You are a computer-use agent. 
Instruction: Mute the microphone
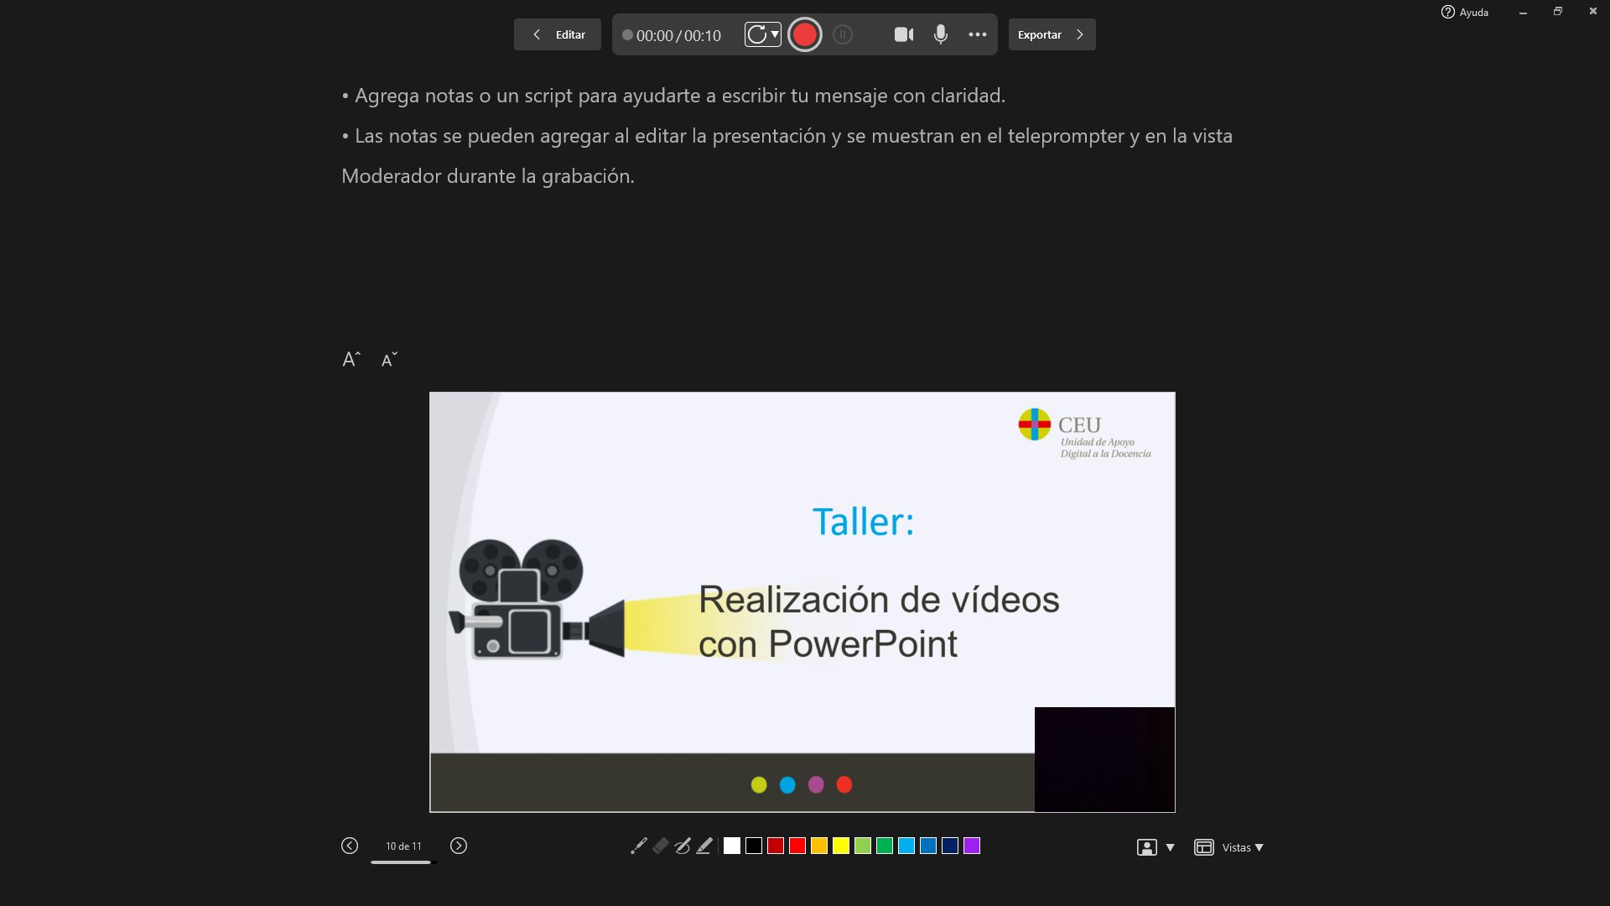pyautogui.click(x=940, y=34)
